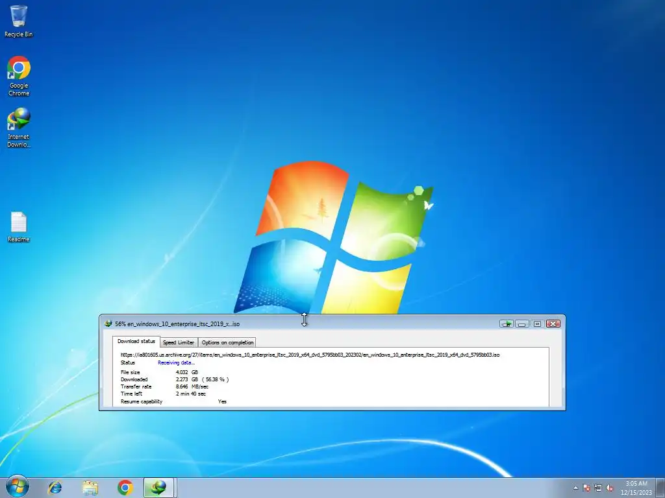
Task: Click the downloaded value 2.273 GB
Action: coord(186,379)
